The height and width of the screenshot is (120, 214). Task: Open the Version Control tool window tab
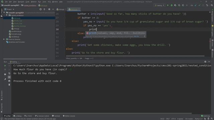42,116
